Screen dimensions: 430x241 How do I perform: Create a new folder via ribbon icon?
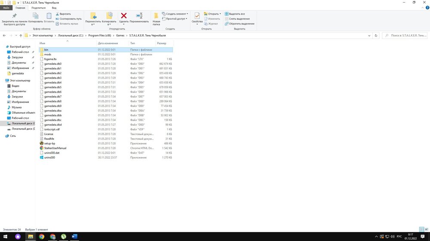156,16
